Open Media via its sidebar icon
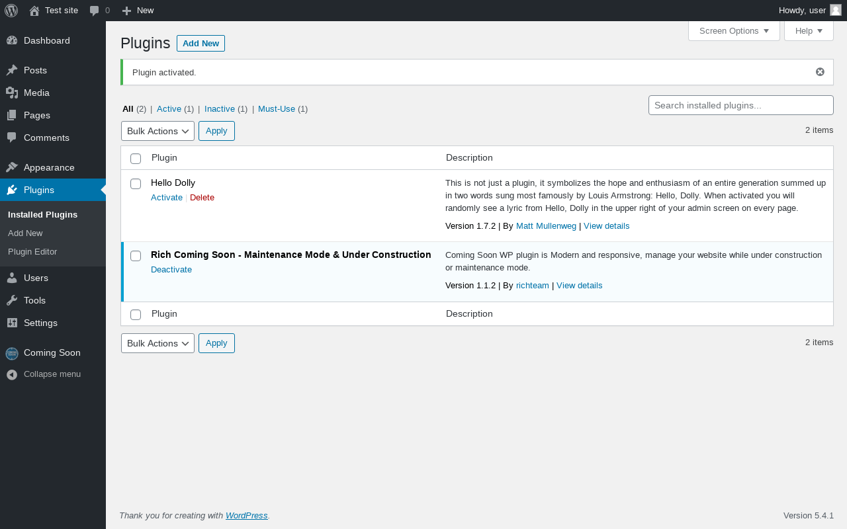847x529 pixels. click(x=12, y=93)
